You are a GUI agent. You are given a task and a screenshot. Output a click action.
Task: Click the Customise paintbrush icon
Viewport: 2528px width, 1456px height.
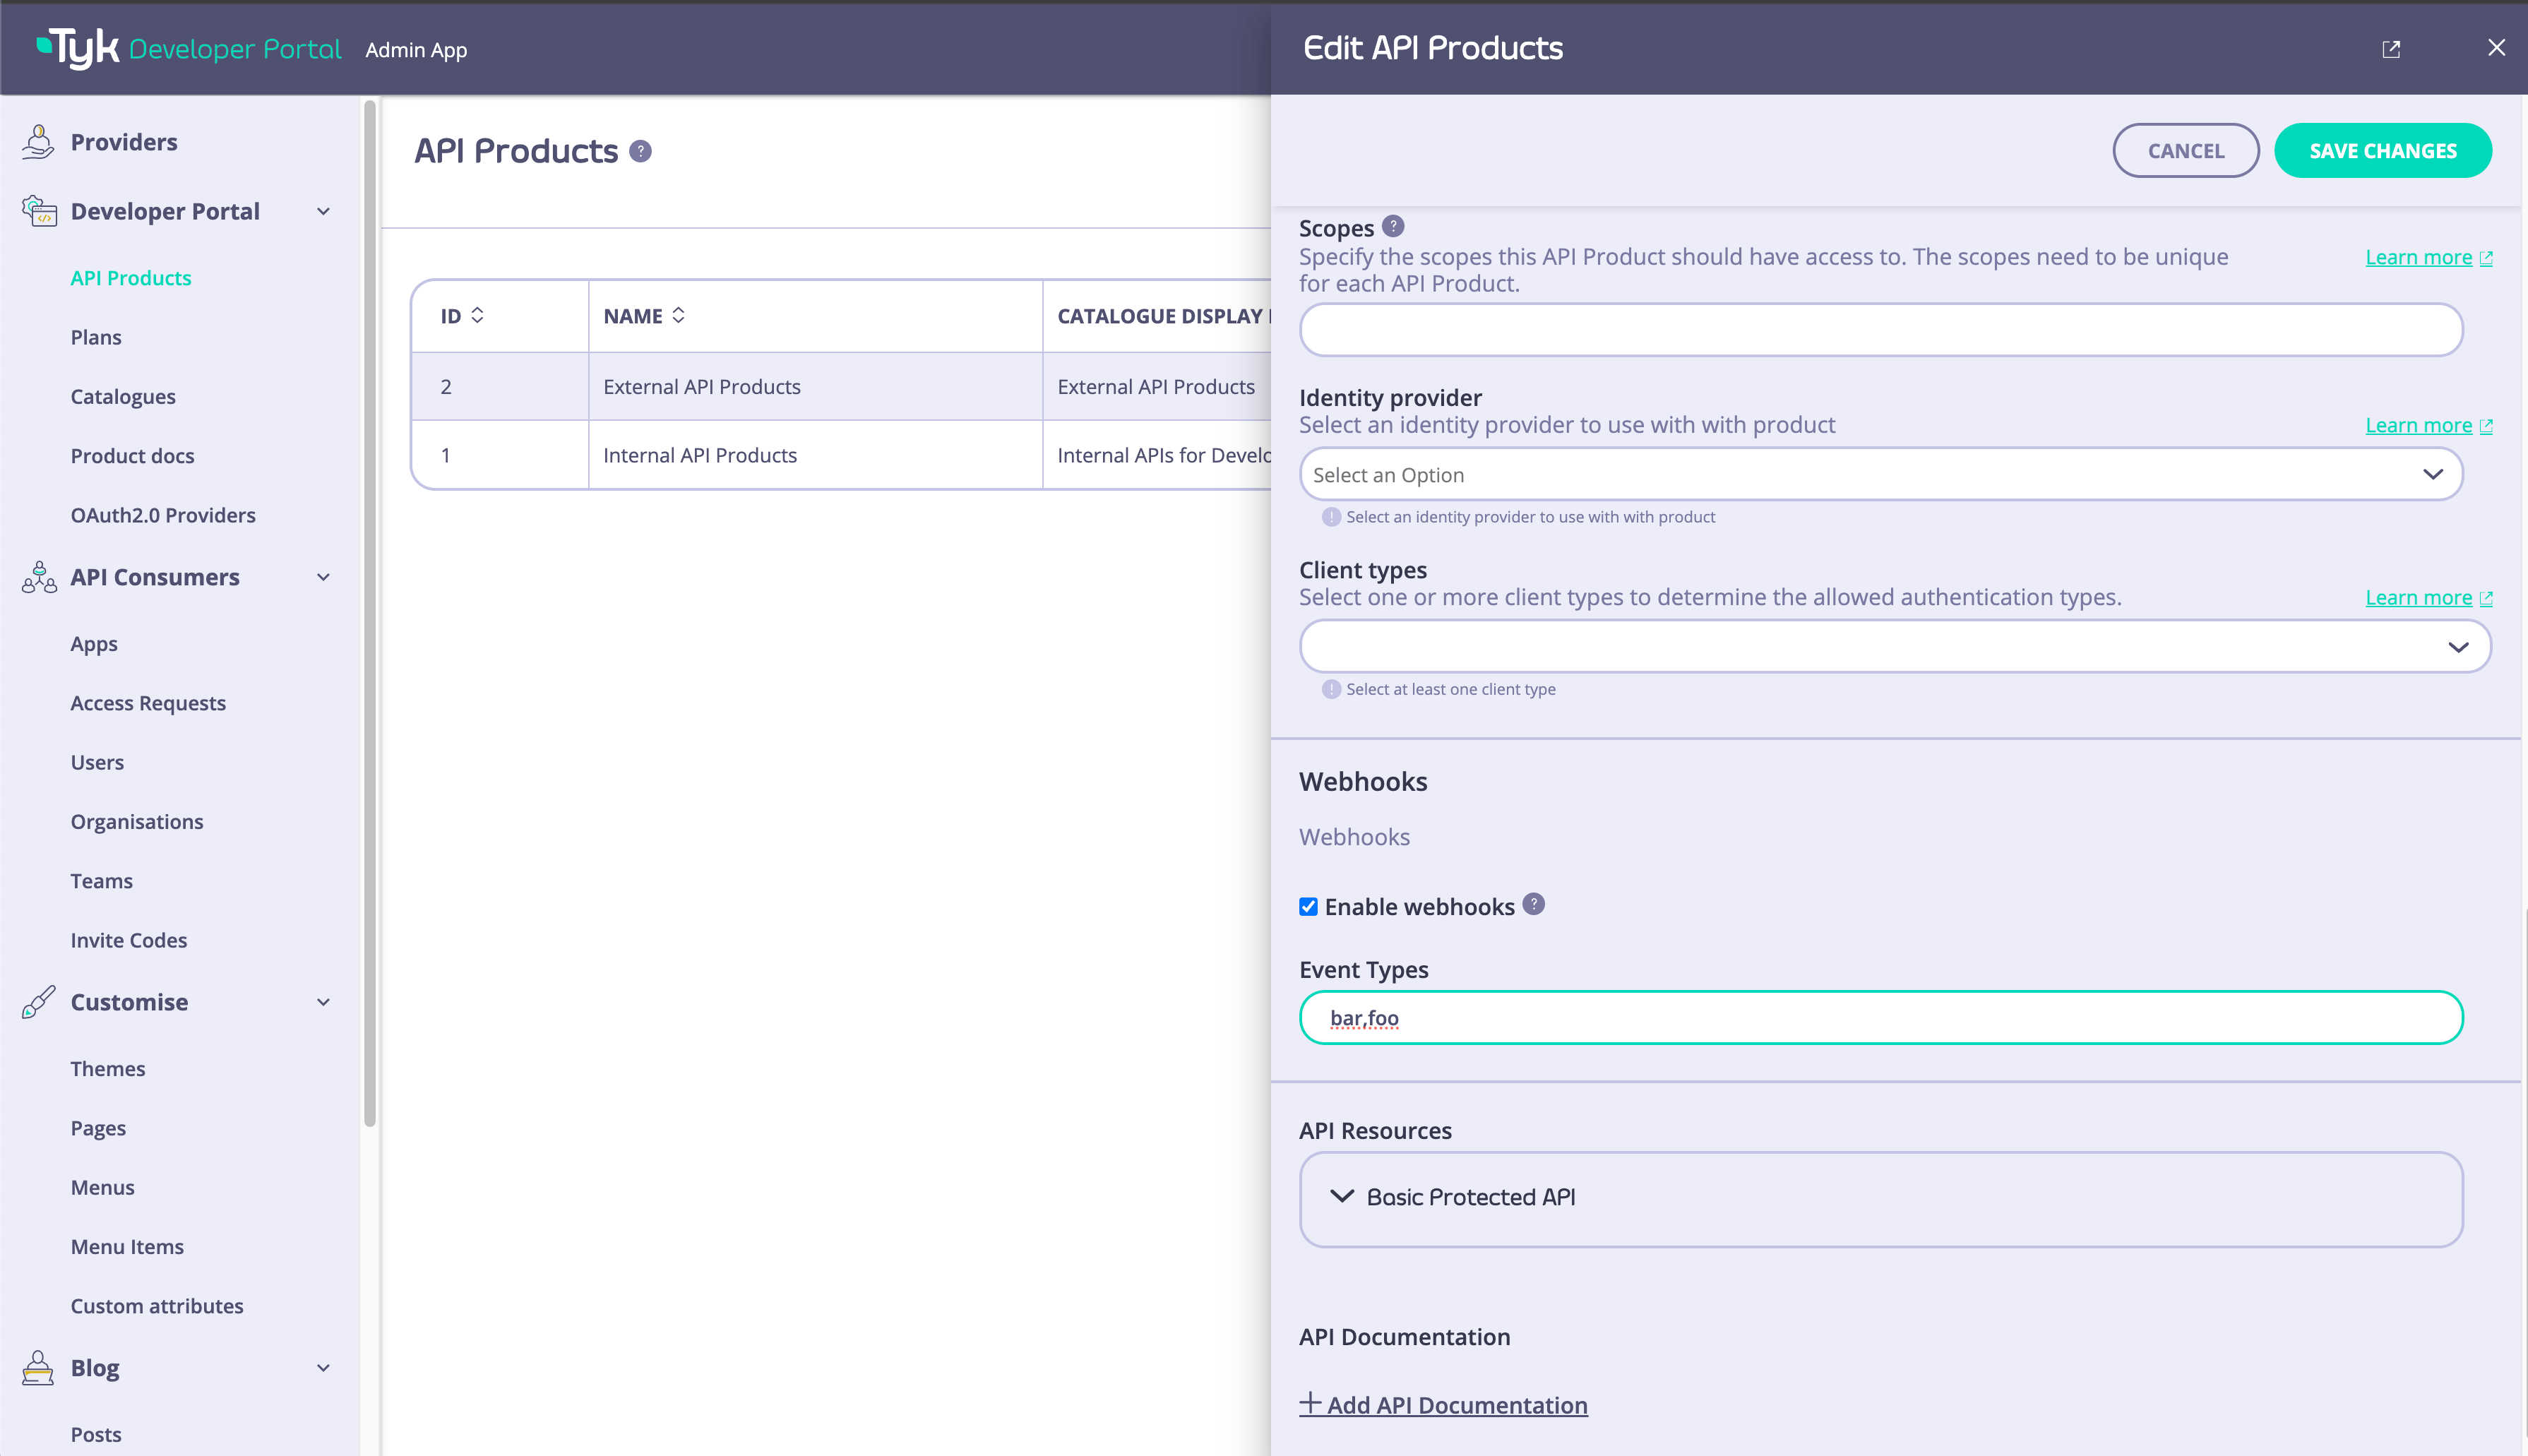39,1001
